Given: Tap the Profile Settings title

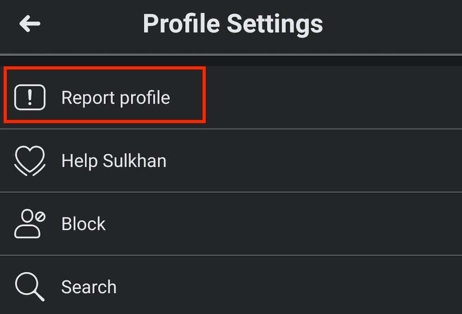Looking at the screenshot, I should [233, 23].
